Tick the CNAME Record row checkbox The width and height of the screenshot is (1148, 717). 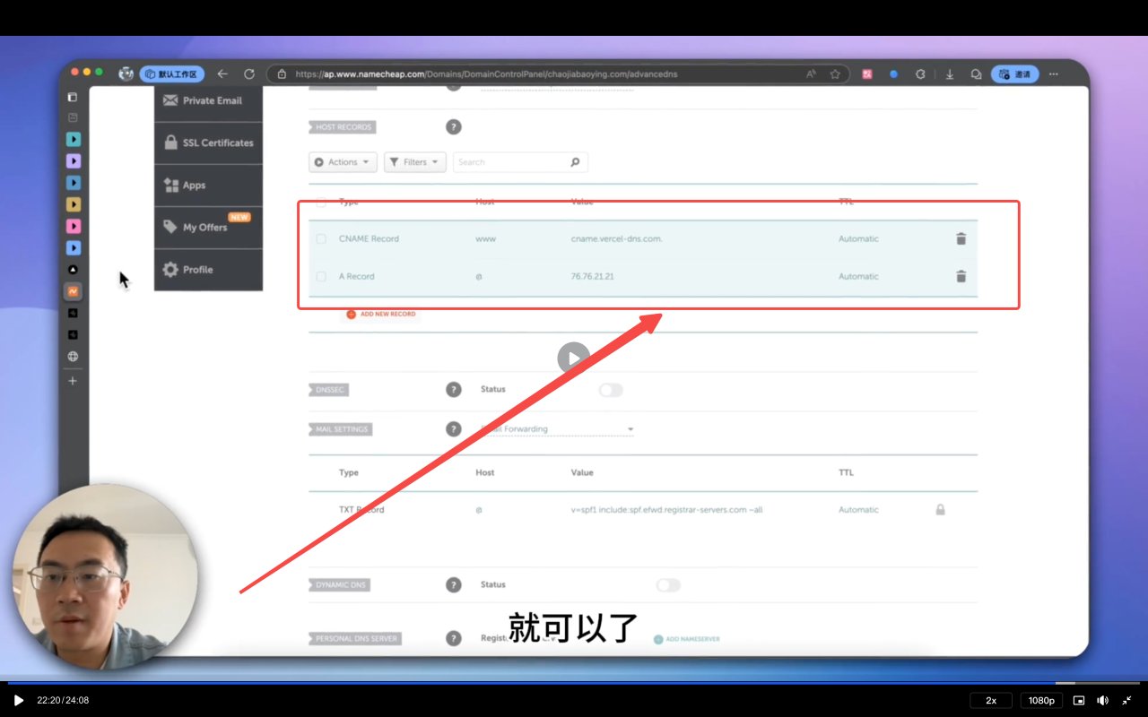coord(321,239)
